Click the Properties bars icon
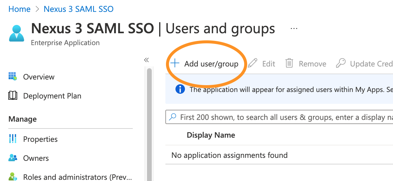Image resolution: width=393 pixels, height=181 pixels. 13,139
